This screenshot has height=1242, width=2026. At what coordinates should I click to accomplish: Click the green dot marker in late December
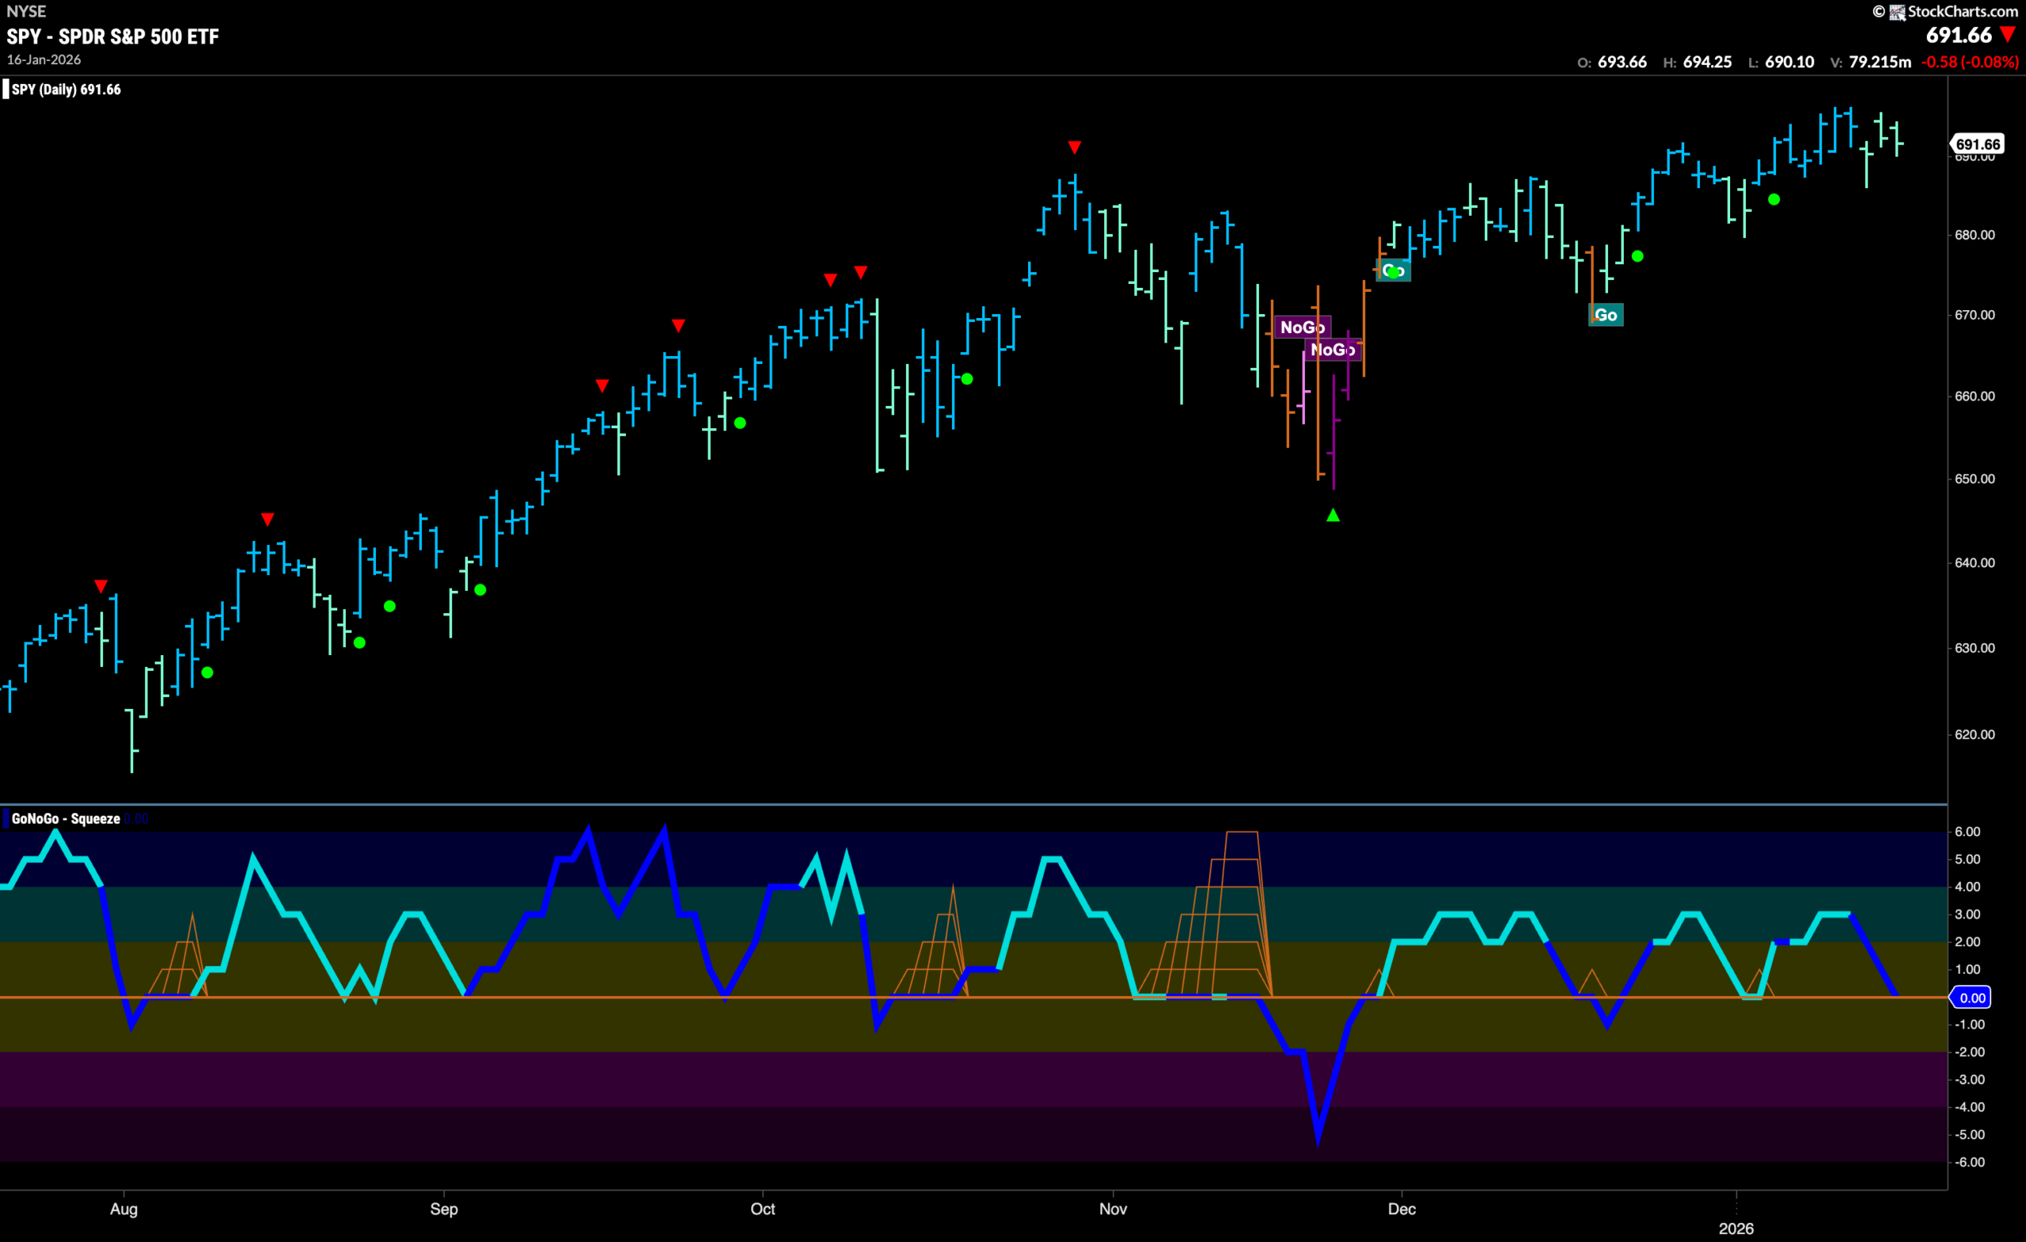tap(1637, 256)
